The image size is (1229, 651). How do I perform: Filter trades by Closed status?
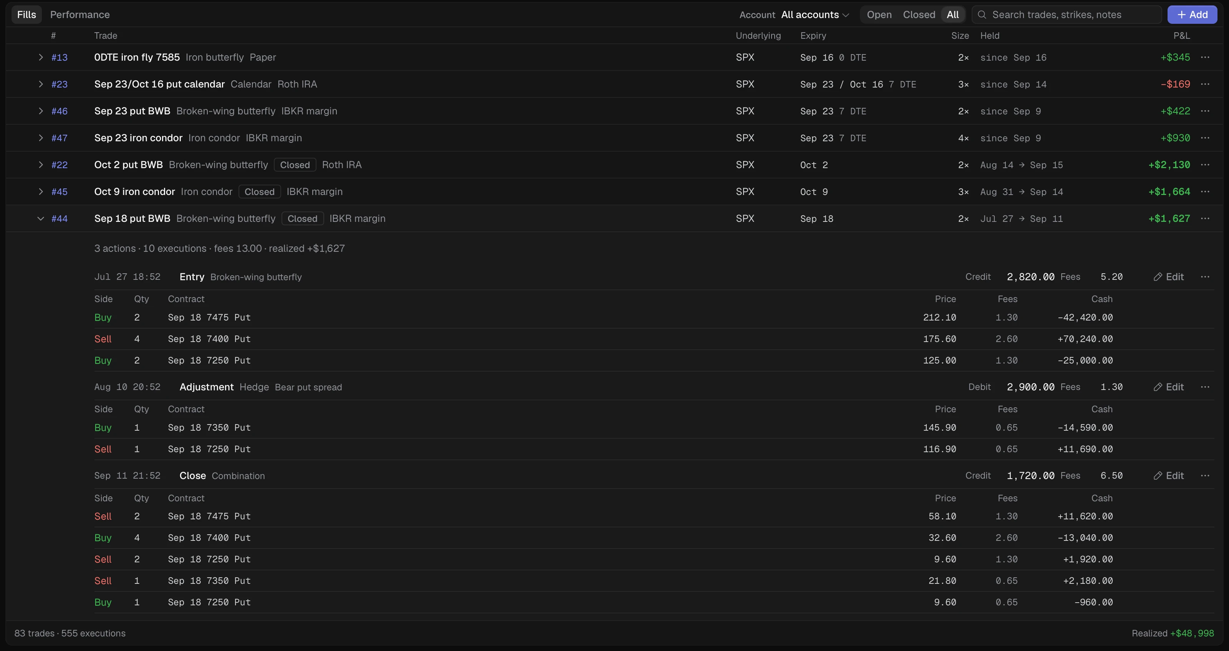[x=919, y=15]
